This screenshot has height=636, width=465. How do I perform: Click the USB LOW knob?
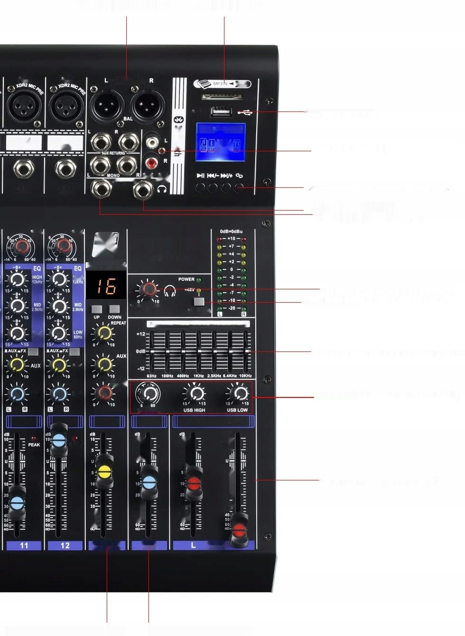pyautogui.click(x=239, y=394)
